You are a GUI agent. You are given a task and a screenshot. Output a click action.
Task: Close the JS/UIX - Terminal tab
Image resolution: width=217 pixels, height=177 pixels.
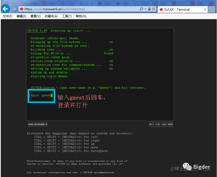(x=205, y=9)
